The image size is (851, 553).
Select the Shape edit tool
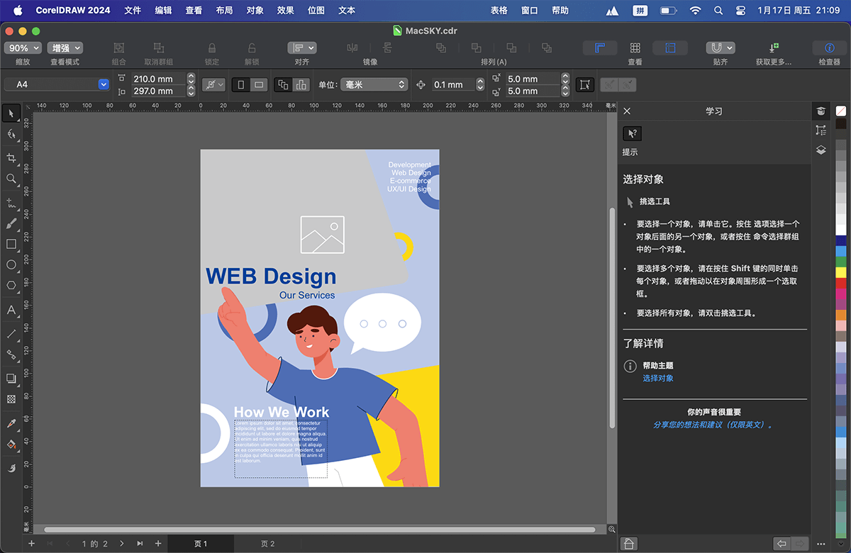click(11, 134)
